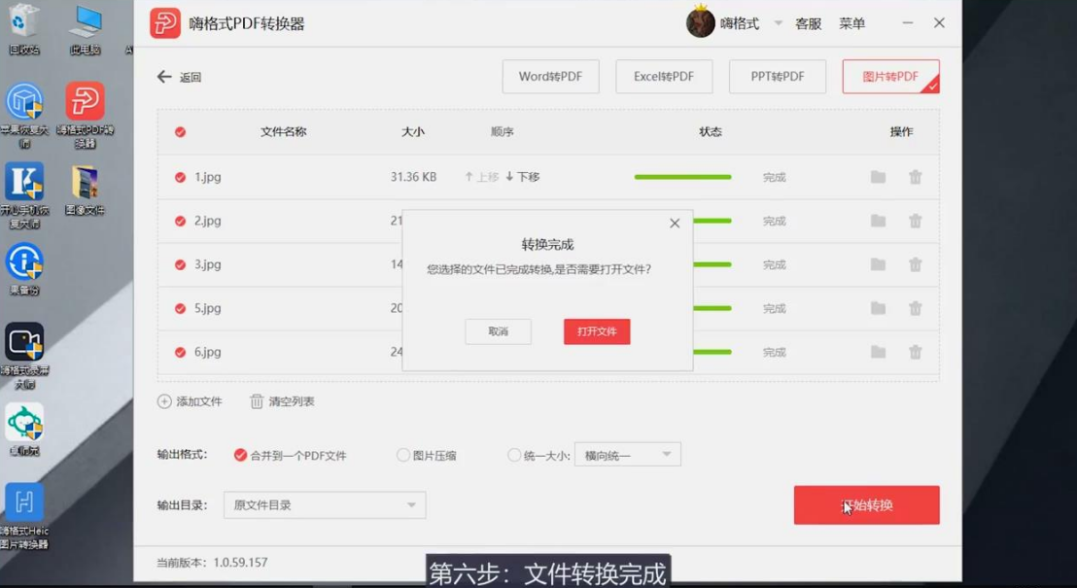Click version text 1.0.59.157

(240, 563)
